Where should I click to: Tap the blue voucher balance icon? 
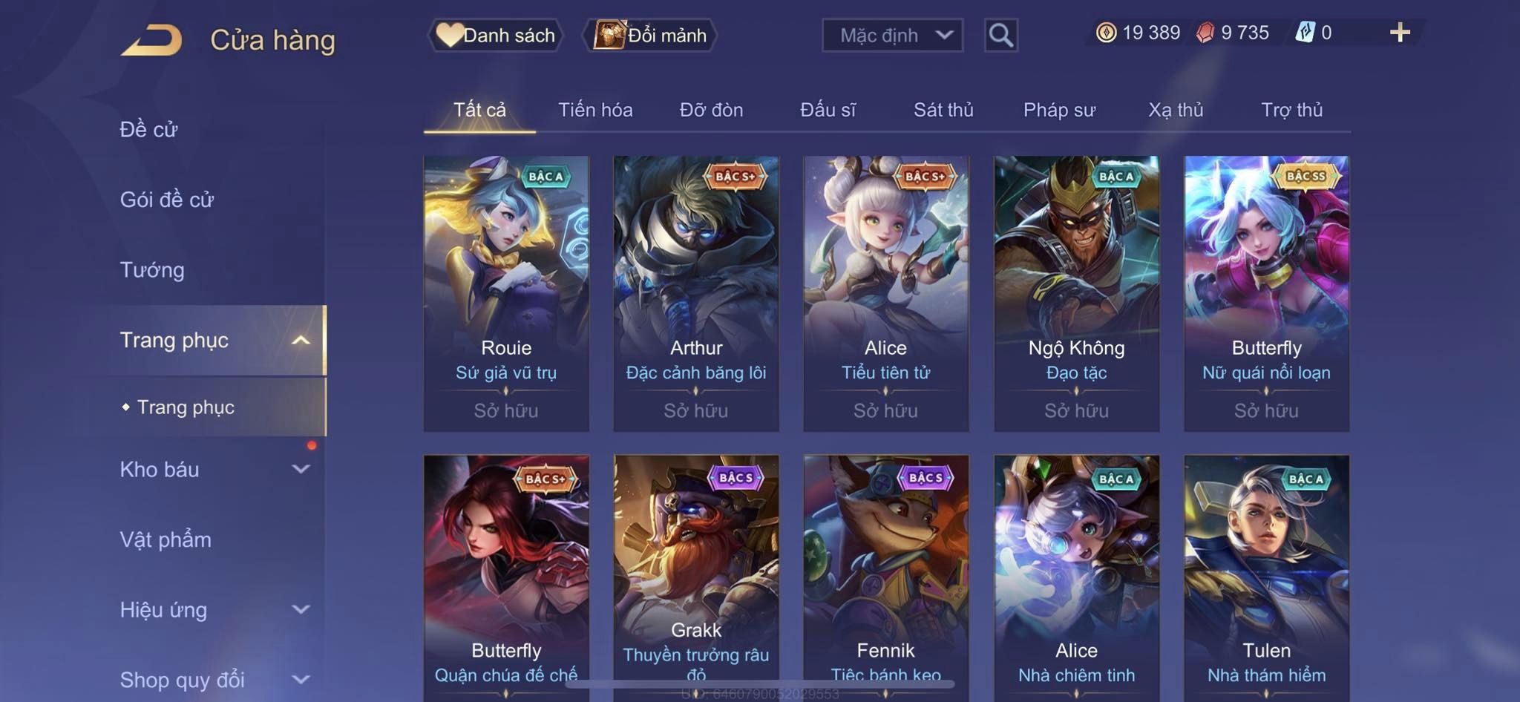[x=1305, y=33]
